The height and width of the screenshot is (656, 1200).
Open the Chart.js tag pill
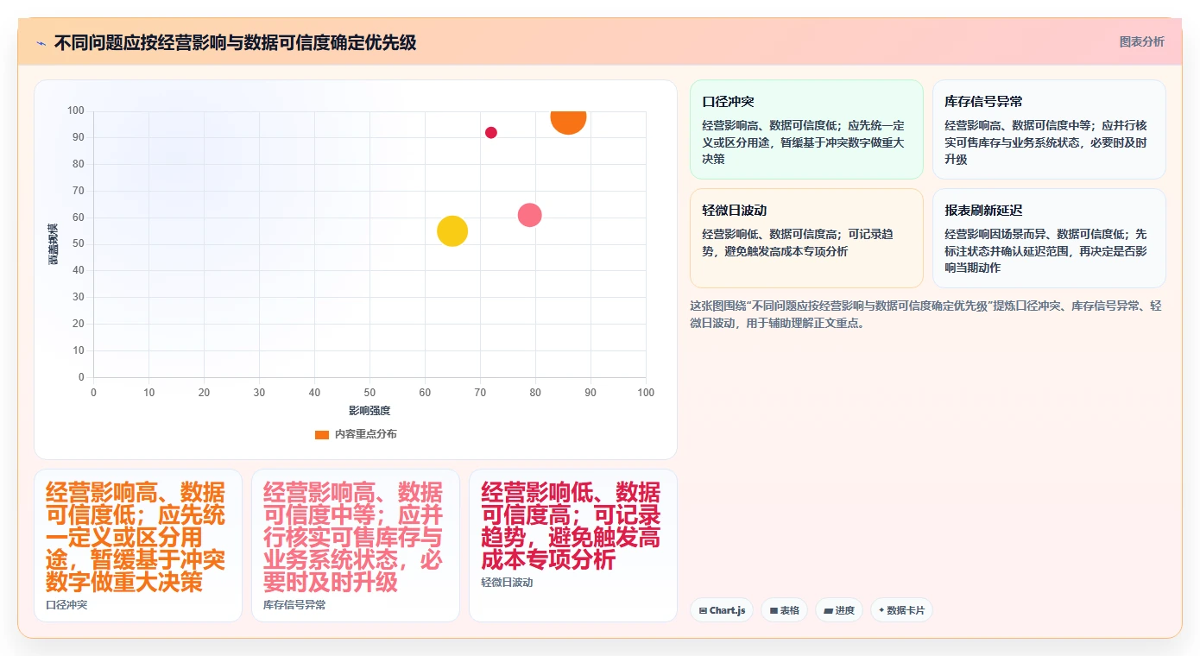[x=722, y=610]
